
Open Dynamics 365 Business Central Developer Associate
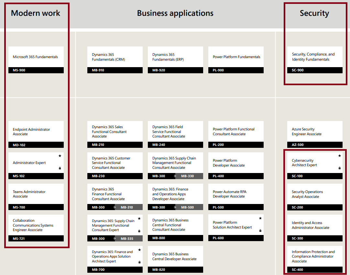coord(174,257)
